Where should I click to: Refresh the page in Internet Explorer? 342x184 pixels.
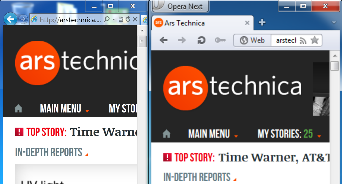point(128,19)
